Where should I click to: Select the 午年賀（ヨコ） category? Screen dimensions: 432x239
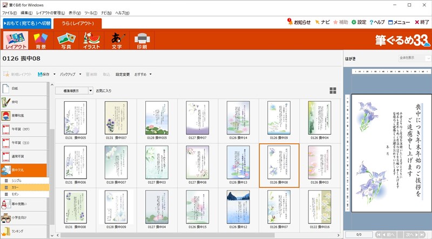point(24,143)
